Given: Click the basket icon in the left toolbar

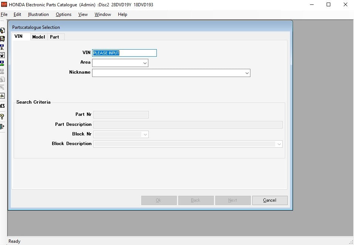Looking at the screenshot, I should click(x=2, y=38).
